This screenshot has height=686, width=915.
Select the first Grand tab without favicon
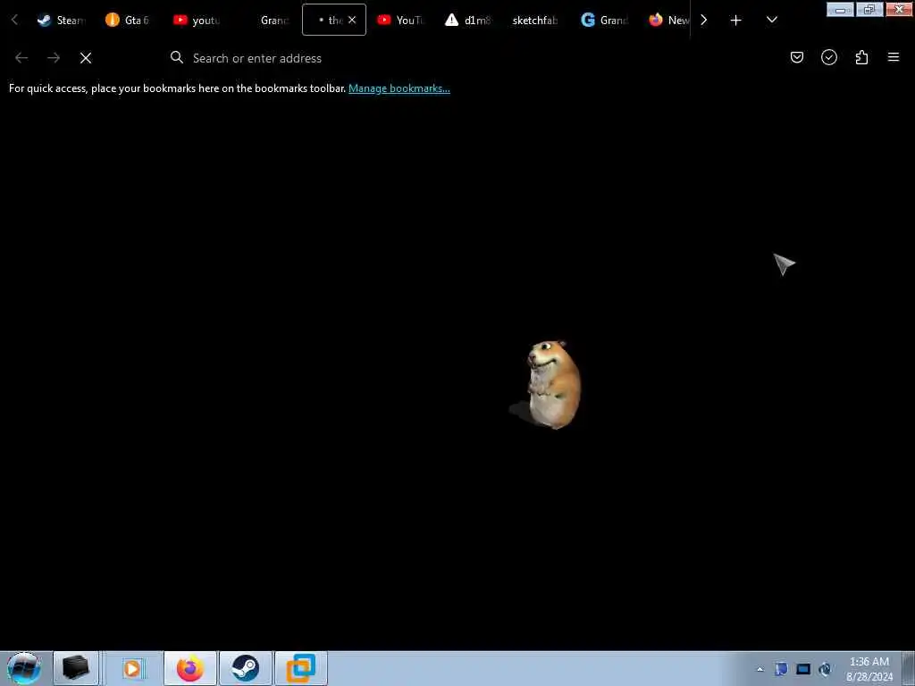click(x=267, y=20)
